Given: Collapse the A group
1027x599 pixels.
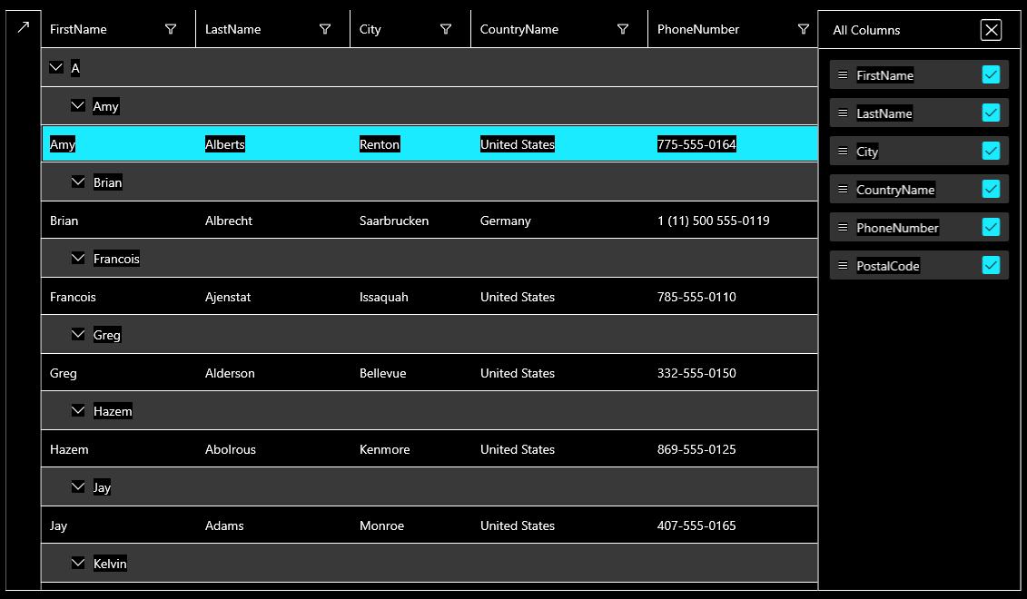Looking at the screenshot, I should 56,67.
